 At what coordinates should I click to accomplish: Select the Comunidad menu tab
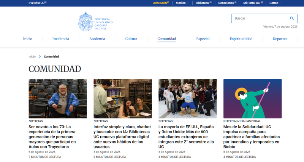point(167,39)
